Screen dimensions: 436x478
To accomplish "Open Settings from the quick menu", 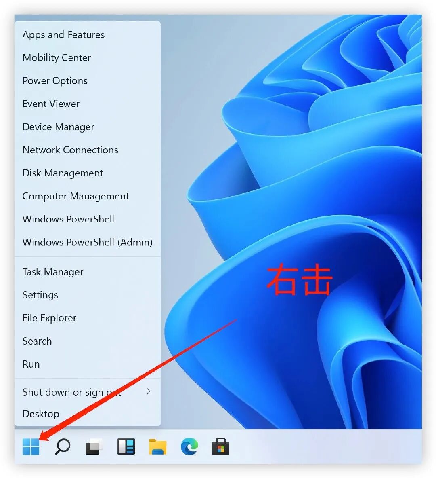I will point(40,295).
